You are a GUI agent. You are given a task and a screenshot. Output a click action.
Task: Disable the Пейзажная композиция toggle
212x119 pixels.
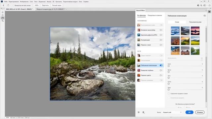(x=161, y=65)
